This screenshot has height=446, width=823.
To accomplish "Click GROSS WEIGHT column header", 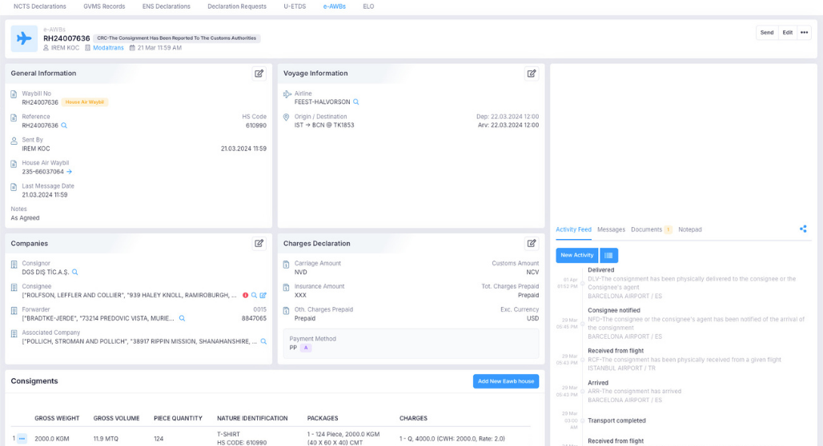I will coord(57,419).
